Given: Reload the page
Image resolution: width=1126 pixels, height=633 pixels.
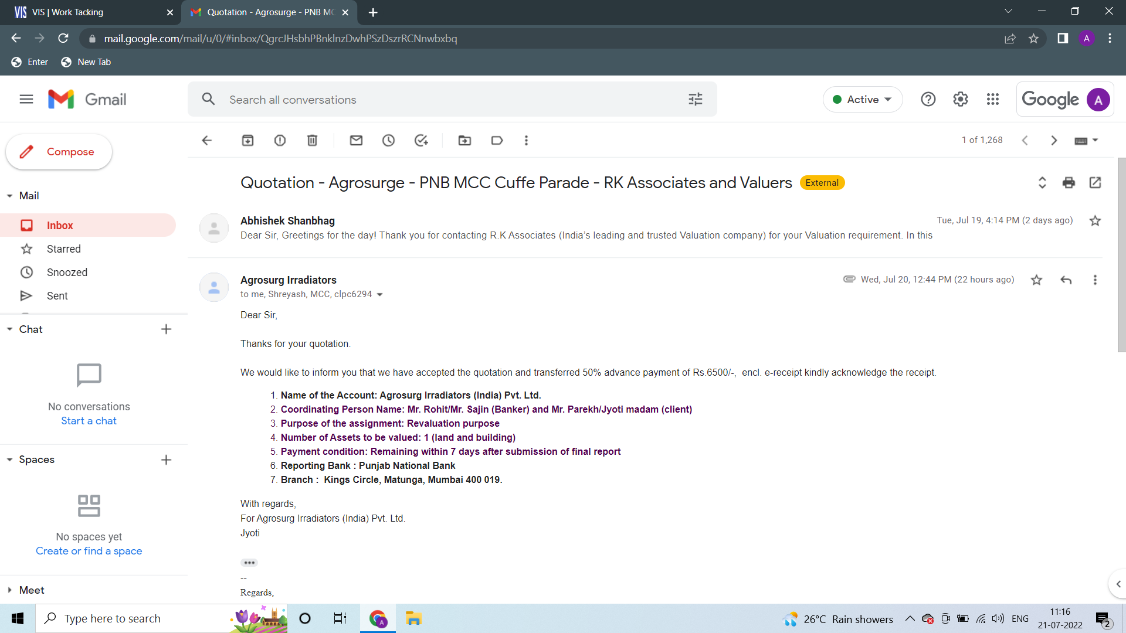Looking at the screenshot, I should pos(63,39).
